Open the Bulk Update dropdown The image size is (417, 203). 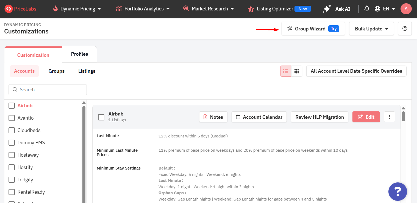371,29
